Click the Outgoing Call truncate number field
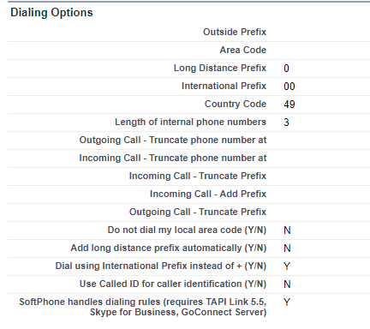The height and width of the screenshot is (329, 370). [324, 141]
